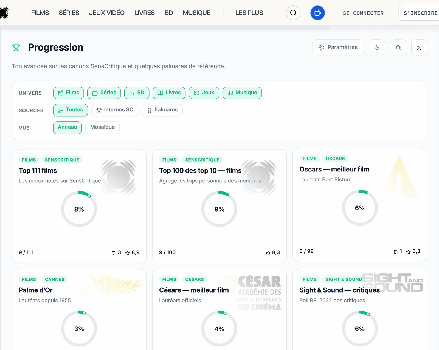Open JEUX VIDÉO in top navigation
The image size is (439, 350).
click(x=107, y=13)
